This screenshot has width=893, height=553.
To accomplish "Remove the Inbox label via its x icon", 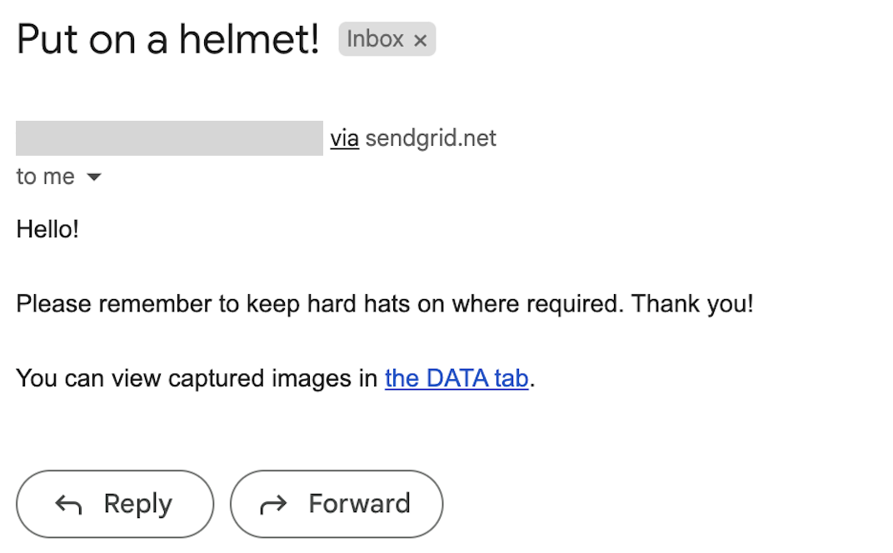I will point(422,39).
